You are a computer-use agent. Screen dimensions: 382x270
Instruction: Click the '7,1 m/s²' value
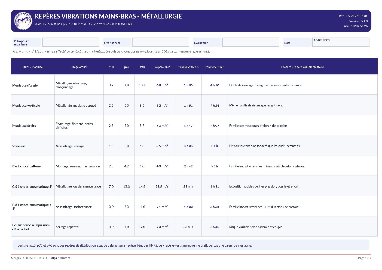[162, 207]
